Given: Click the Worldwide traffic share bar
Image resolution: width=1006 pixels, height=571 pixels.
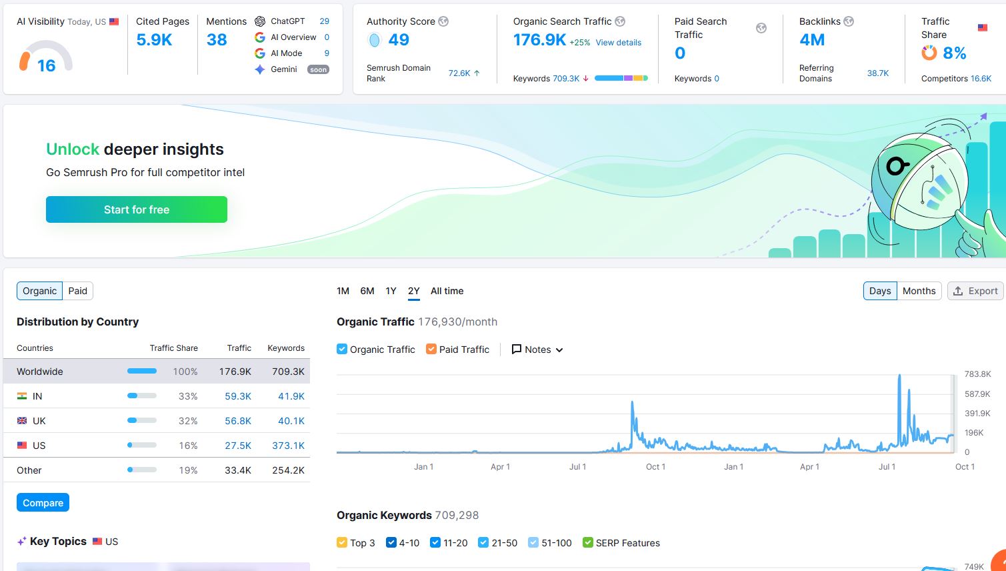Looking at the screenshot, I should [142, 371].
